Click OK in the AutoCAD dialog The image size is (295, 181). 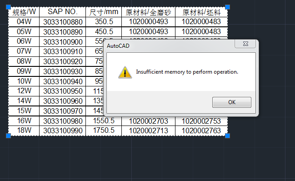click(232, 102)
